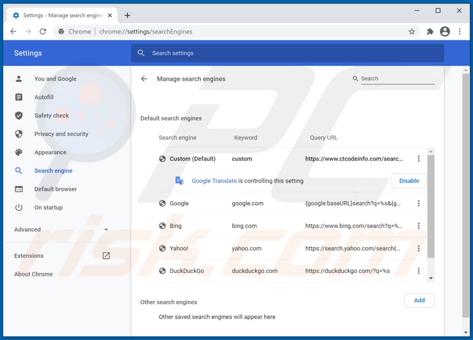This screenshot has width=473, height=340.
Task: Click the search engine list scrollbar
Action: click(430, 207)
